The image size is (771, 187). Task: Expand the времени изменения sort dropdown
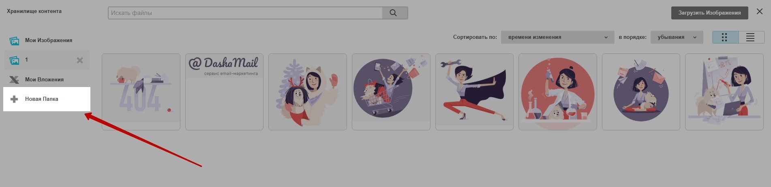[557, 37]
